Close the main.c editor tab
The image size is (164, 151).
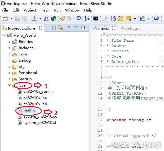(114, 28)
